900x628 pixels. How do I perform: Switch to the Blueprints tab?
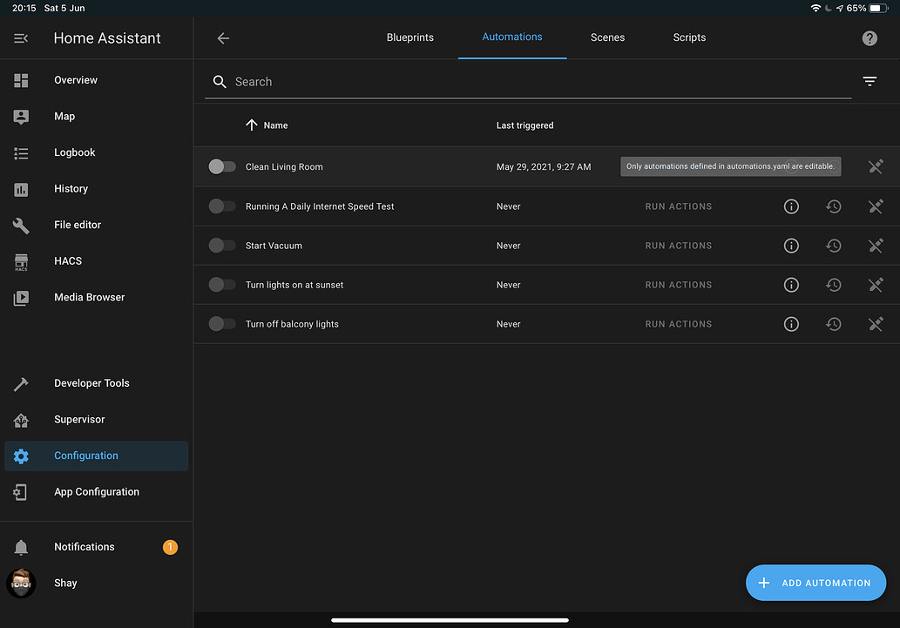point(409,37)
